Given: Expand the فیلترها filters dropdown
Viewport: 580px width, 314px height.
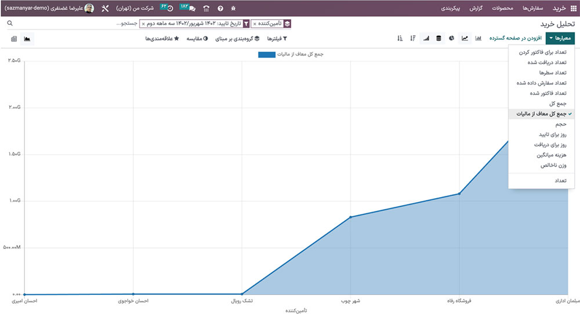Looking at the screenshot, I should pyautogui.click(x=277, y=38).
